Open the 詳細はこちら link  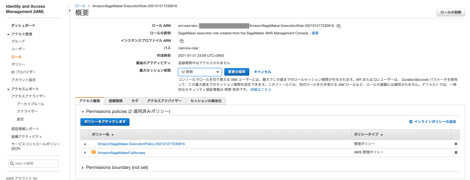pyautogui.click(x=261, y=90)
